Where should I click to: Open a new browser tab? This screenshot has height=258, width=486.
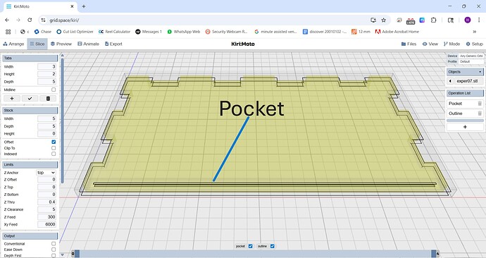click(x=84, y=6)
